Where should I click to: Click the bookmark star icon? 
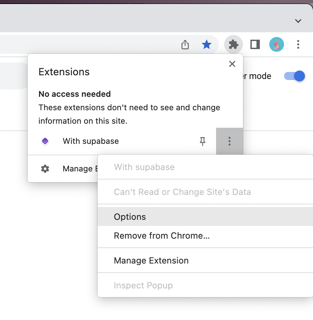click(x=206, y=44)
